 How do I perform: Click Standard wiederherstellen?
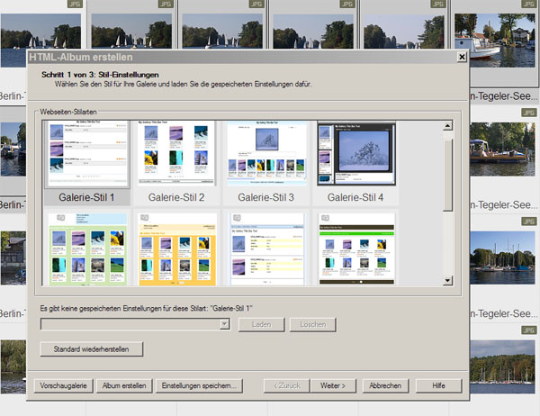click(x=92, y=349)
